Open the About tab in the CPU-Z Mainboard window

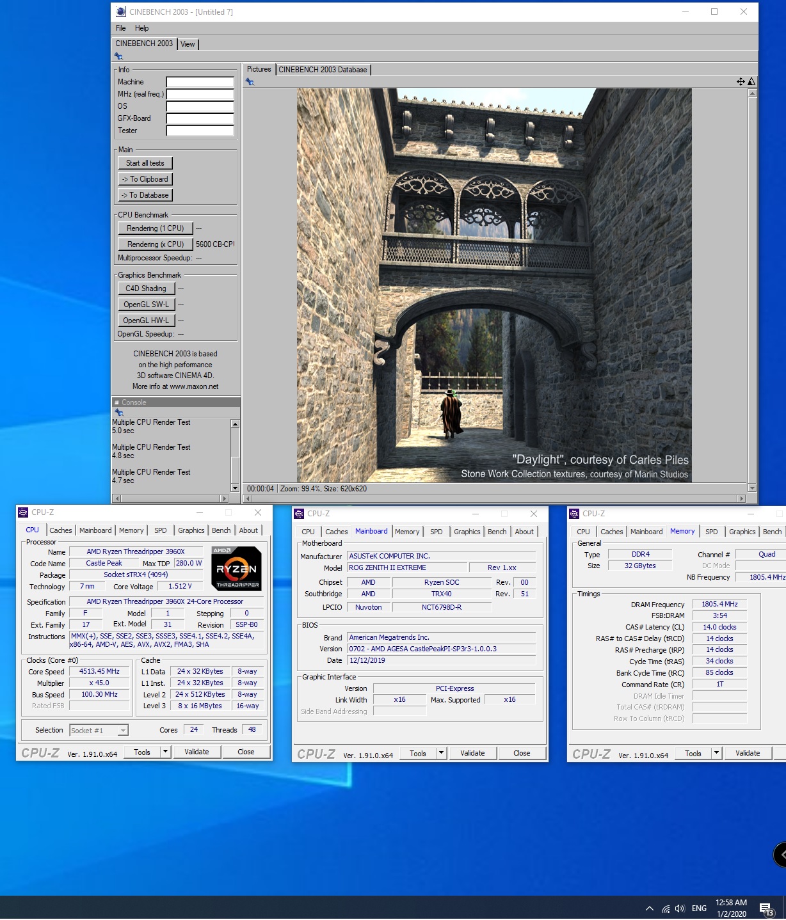click(x=524, y=532)
